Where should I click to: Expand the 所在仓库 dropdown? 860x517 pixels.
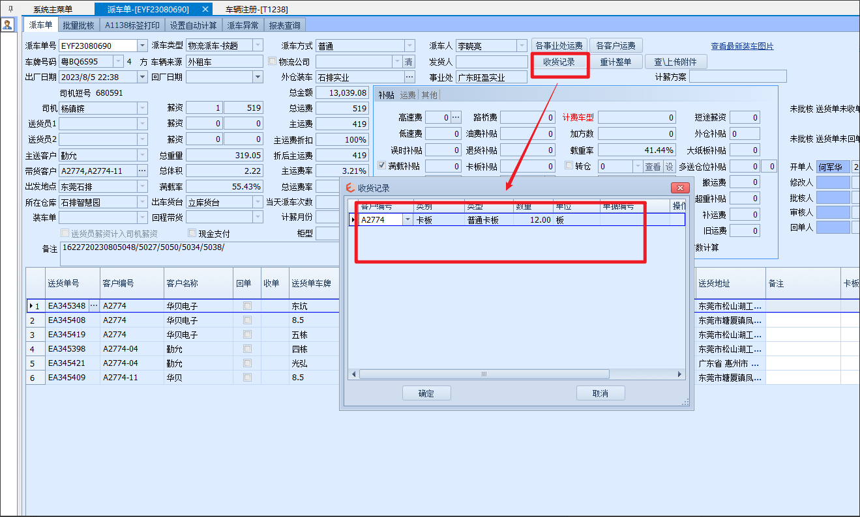[143, 203]
